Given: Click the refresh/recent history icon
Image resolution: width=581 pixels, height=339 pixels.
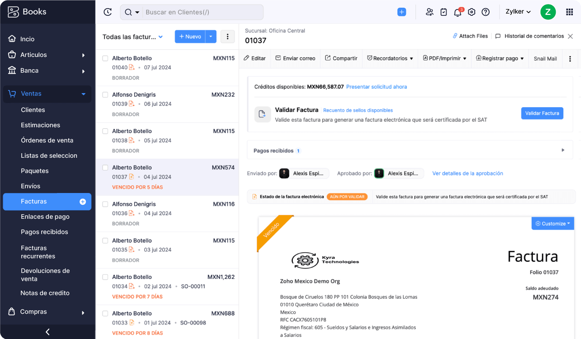Looking at the screenshot, I should (108, 12).
